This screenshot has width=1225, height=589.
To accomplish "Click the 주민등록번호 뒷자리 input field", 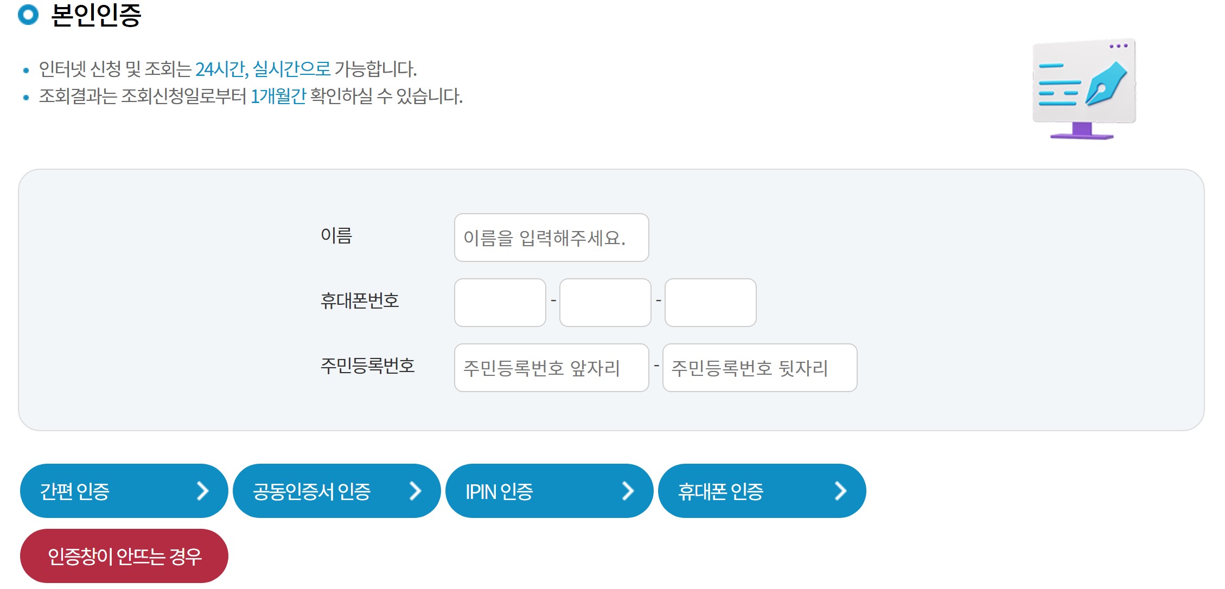I will (760, 368).
